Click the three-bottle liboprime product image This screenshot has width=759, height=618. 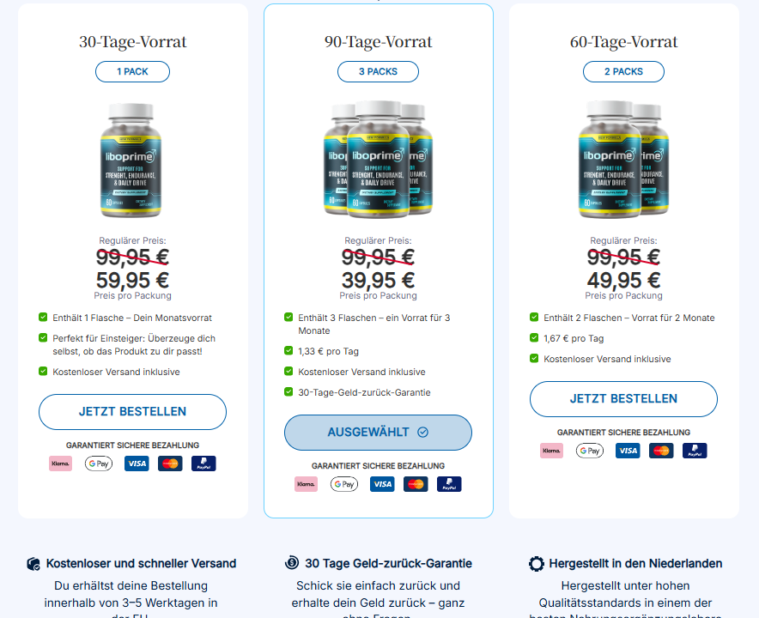click(x=378, y=159)
